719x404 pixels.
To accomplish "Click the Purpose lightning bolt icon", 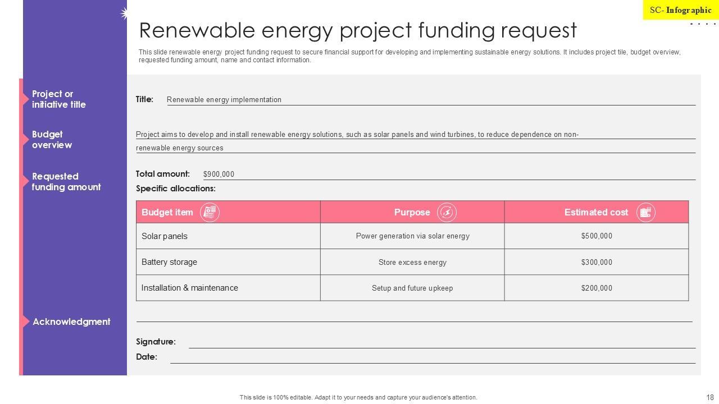I will 447,212.
